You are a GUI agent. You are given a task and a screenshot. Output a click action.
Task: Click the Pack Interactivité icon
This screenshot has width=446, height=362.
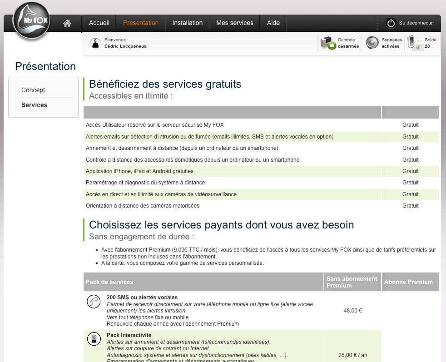click(x=94, y=339)
